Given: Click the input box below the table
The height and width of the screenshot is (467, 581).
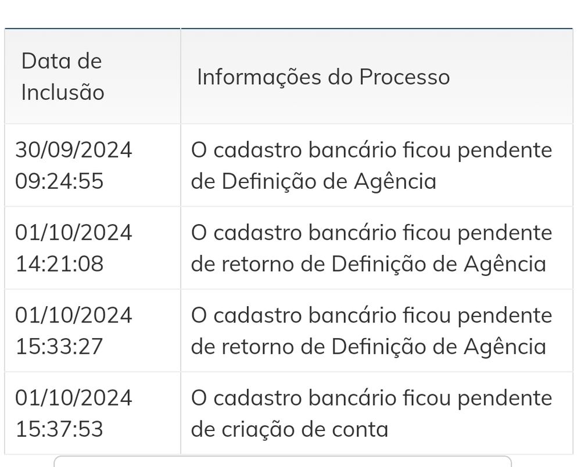Looking at the screenshot, I should click(x=282, y=462).
